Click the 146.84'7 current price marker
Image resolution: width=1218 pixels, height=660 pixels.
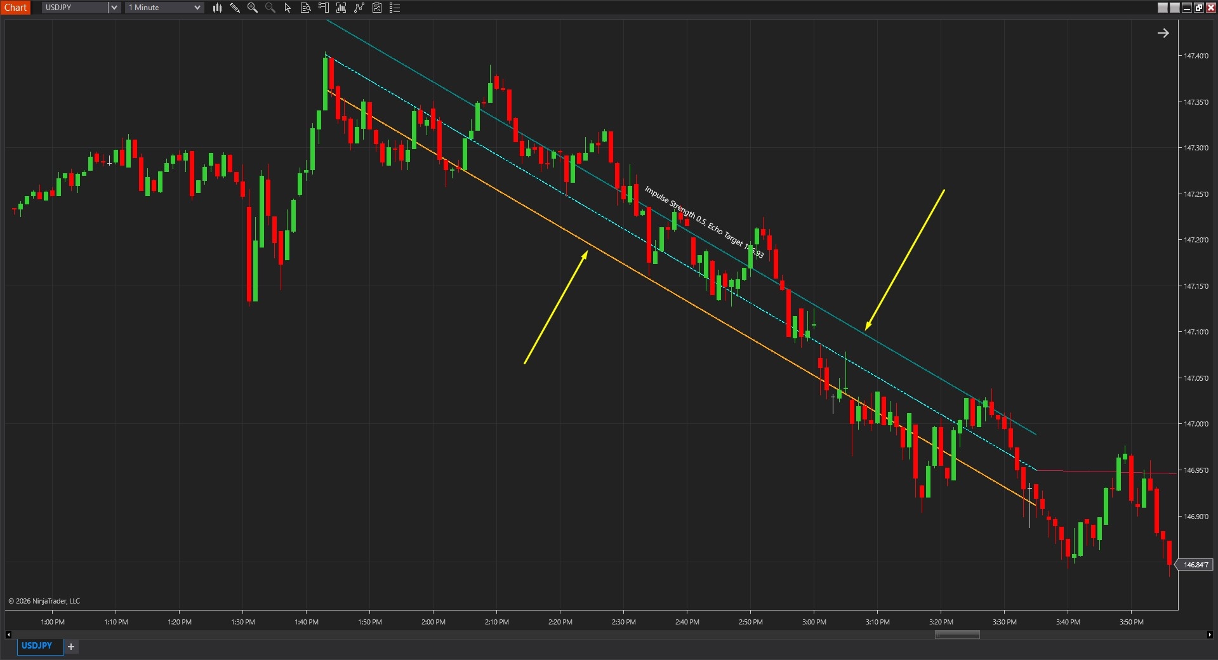pyautogui.click(x=1196, y=565)
